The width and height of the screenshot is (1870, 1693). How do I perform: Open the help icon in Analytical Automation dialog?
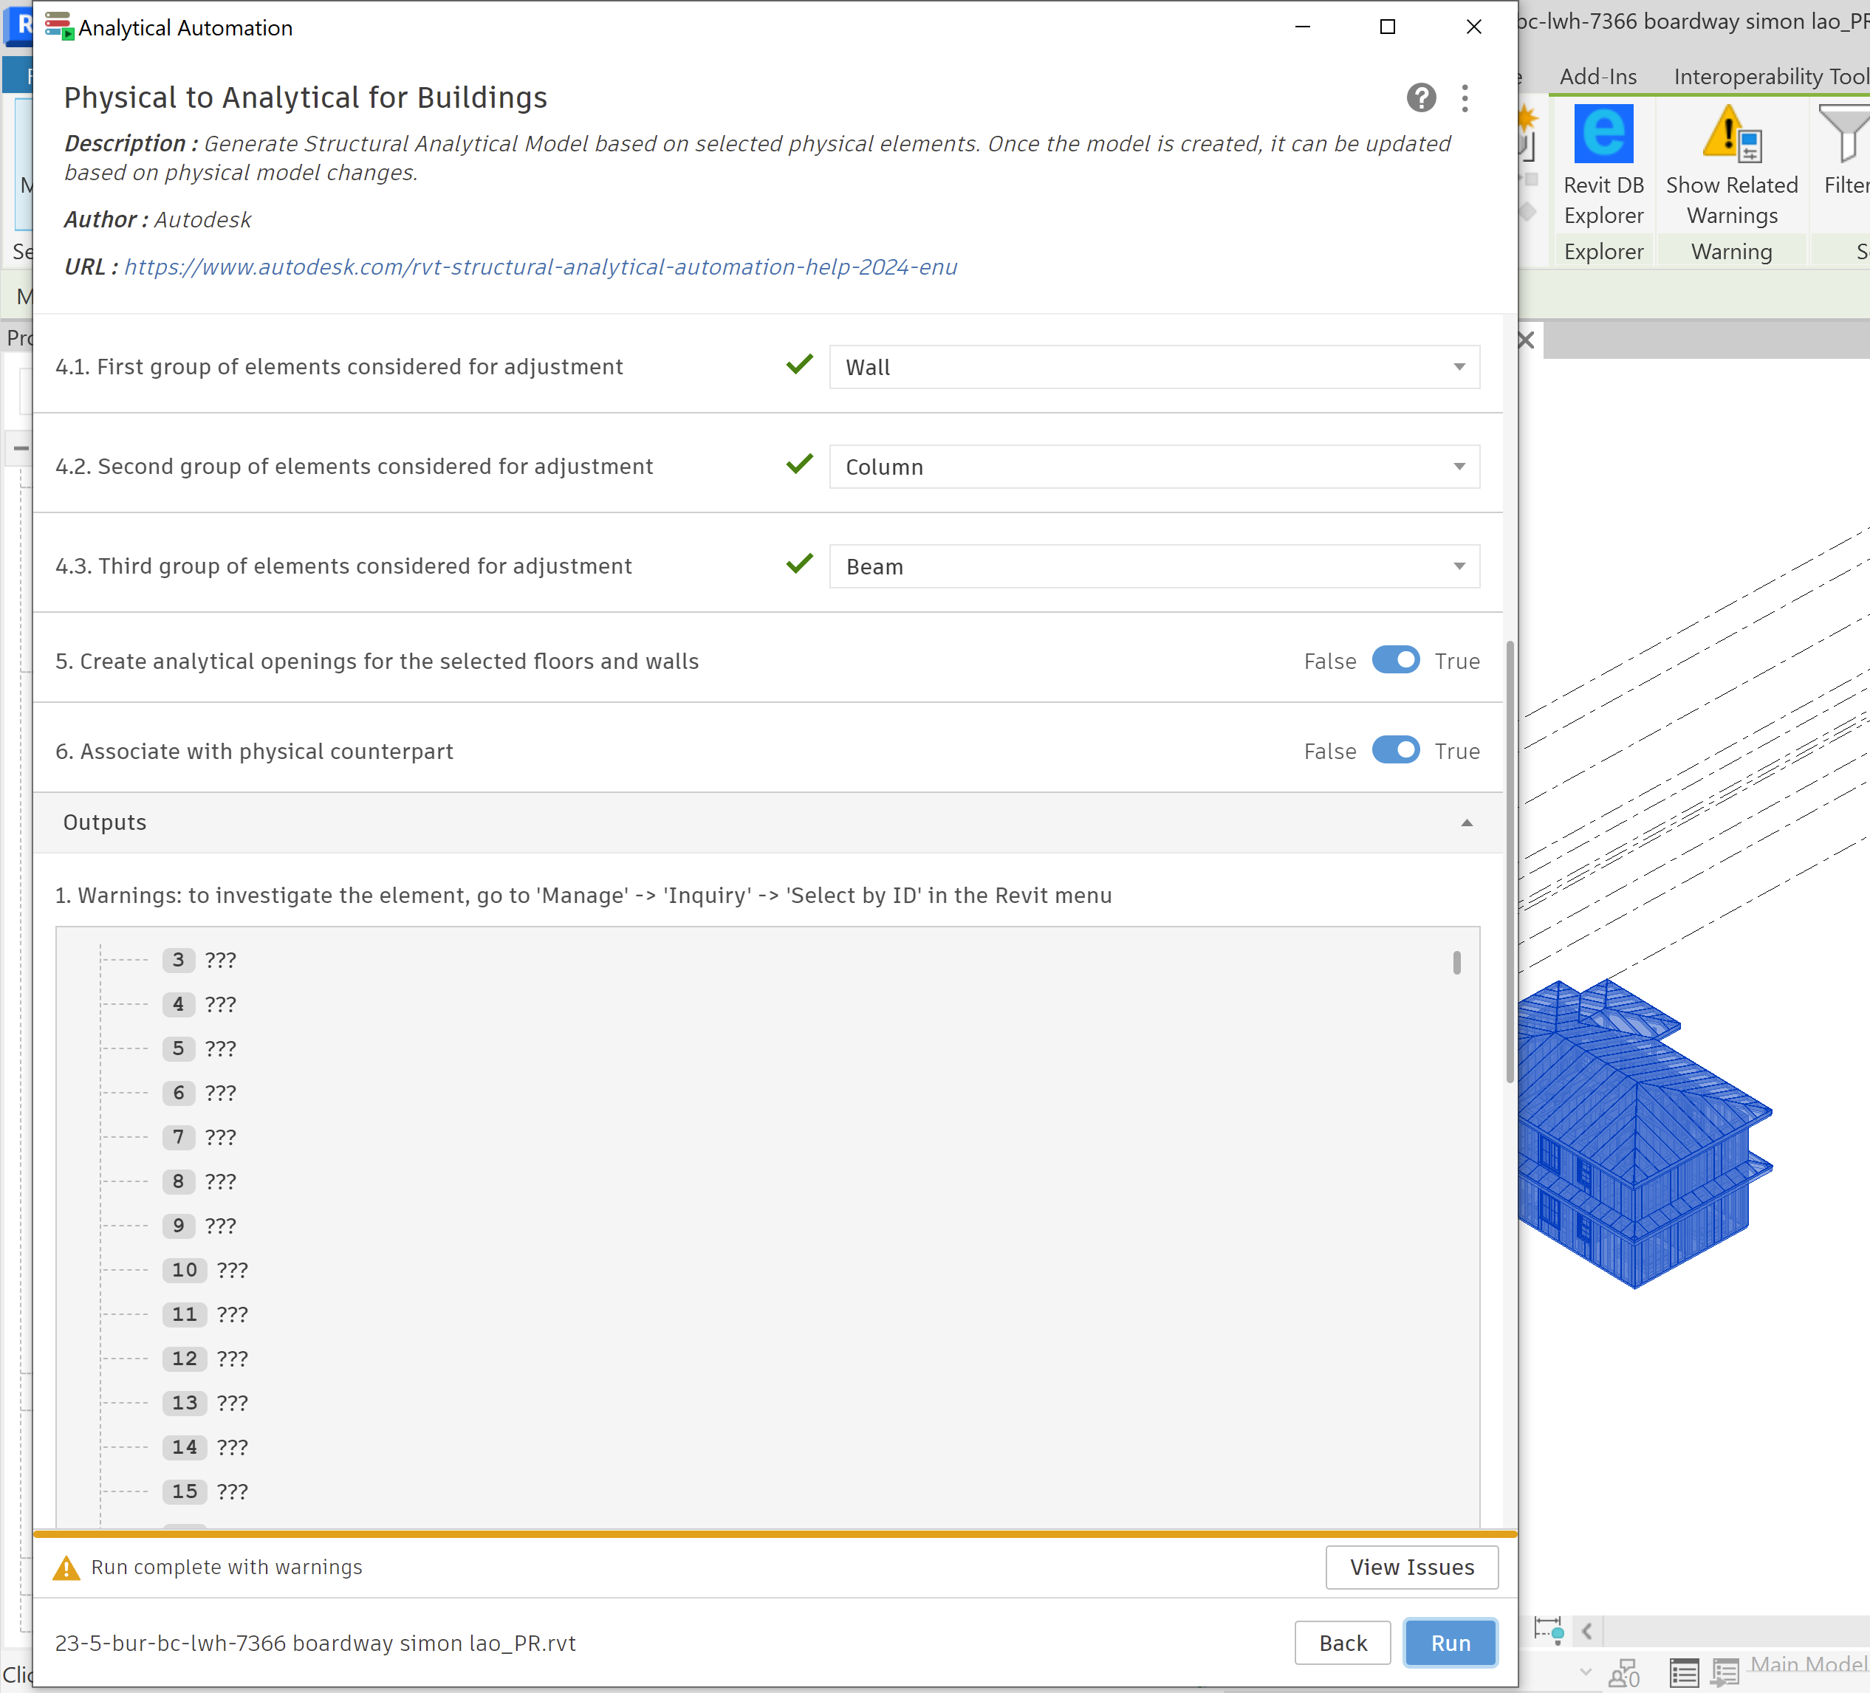1421,98
